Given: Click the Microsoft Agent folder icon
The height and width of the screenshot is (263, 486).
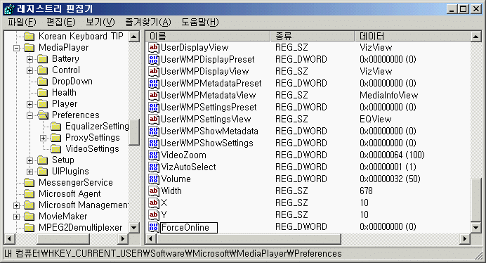Looking at the screenshot, I should [x=29, y=194].
